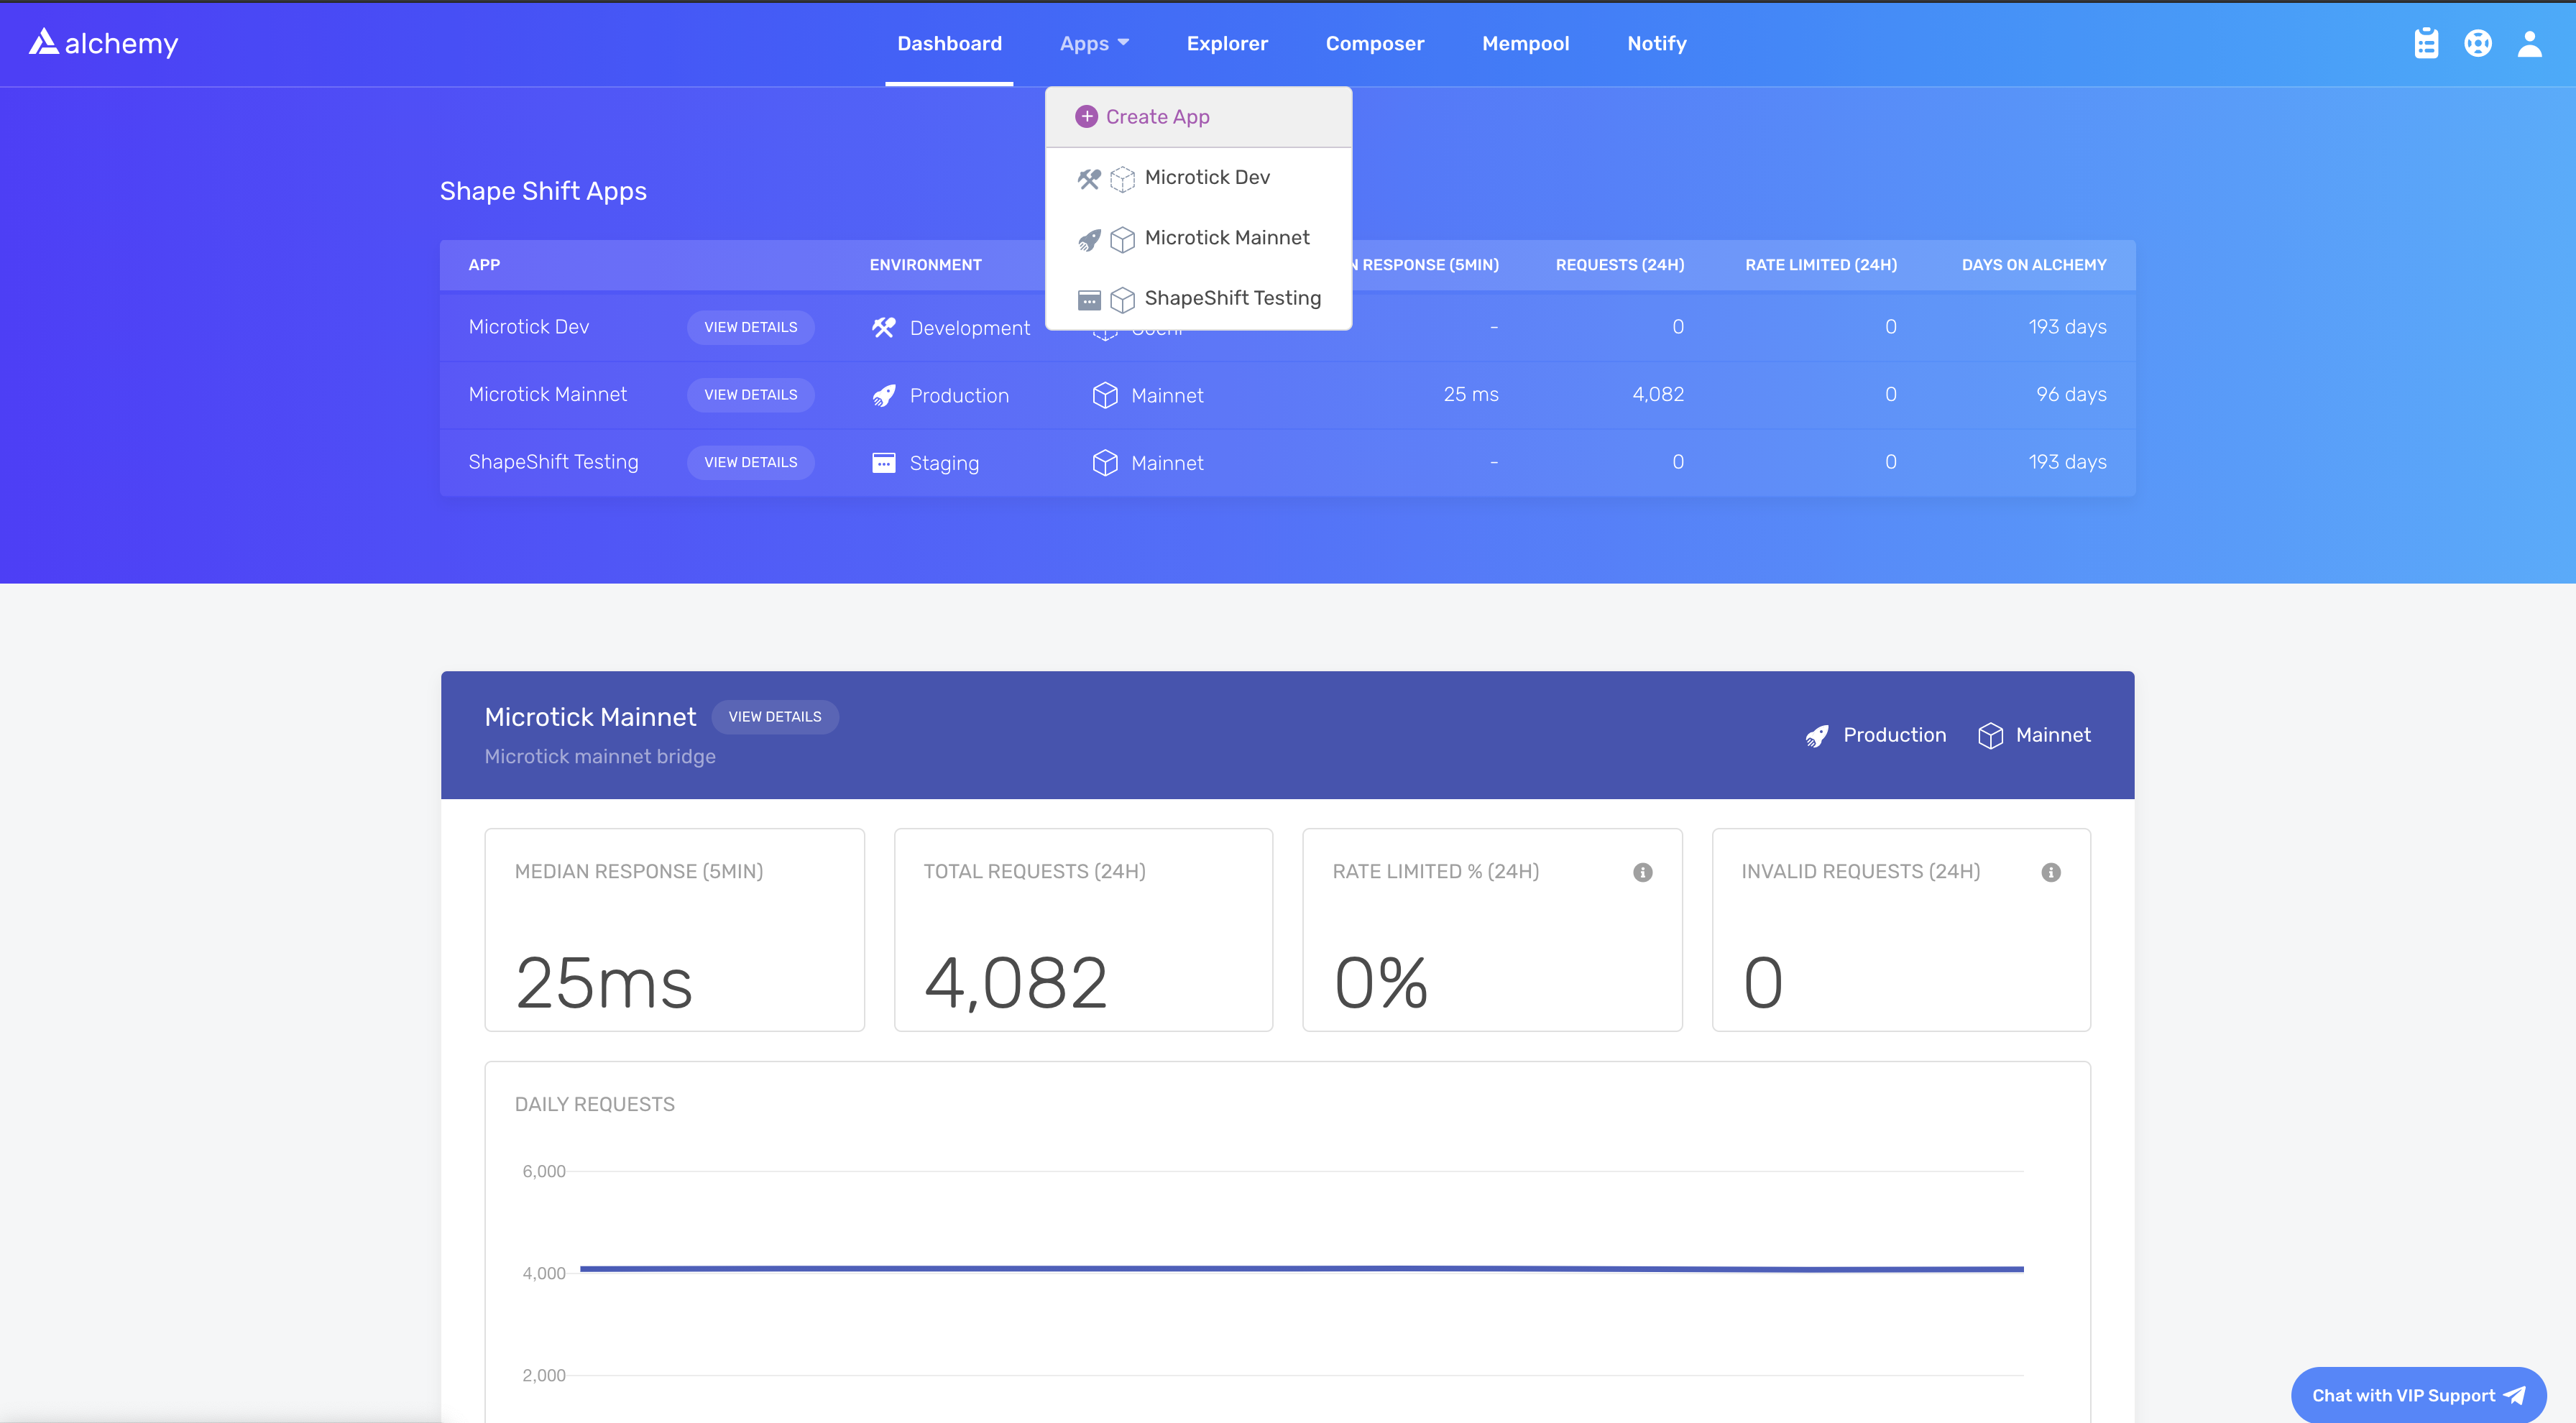Click the Daily Requests chart line
The image size is (2576, 1423).
[x=1300, y=1269]
